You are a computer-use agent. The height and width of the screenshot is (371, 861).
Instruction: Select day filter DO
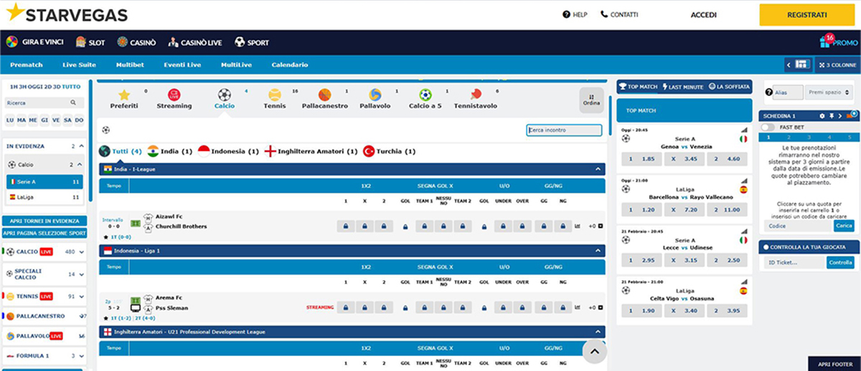[79, 120]
